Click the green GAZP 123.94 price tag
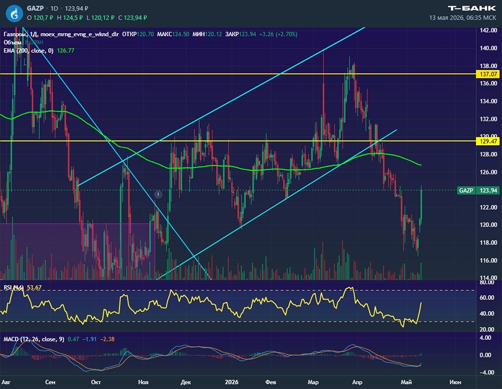Viewport: 502px width, 389px height. [x=478, y=190]
